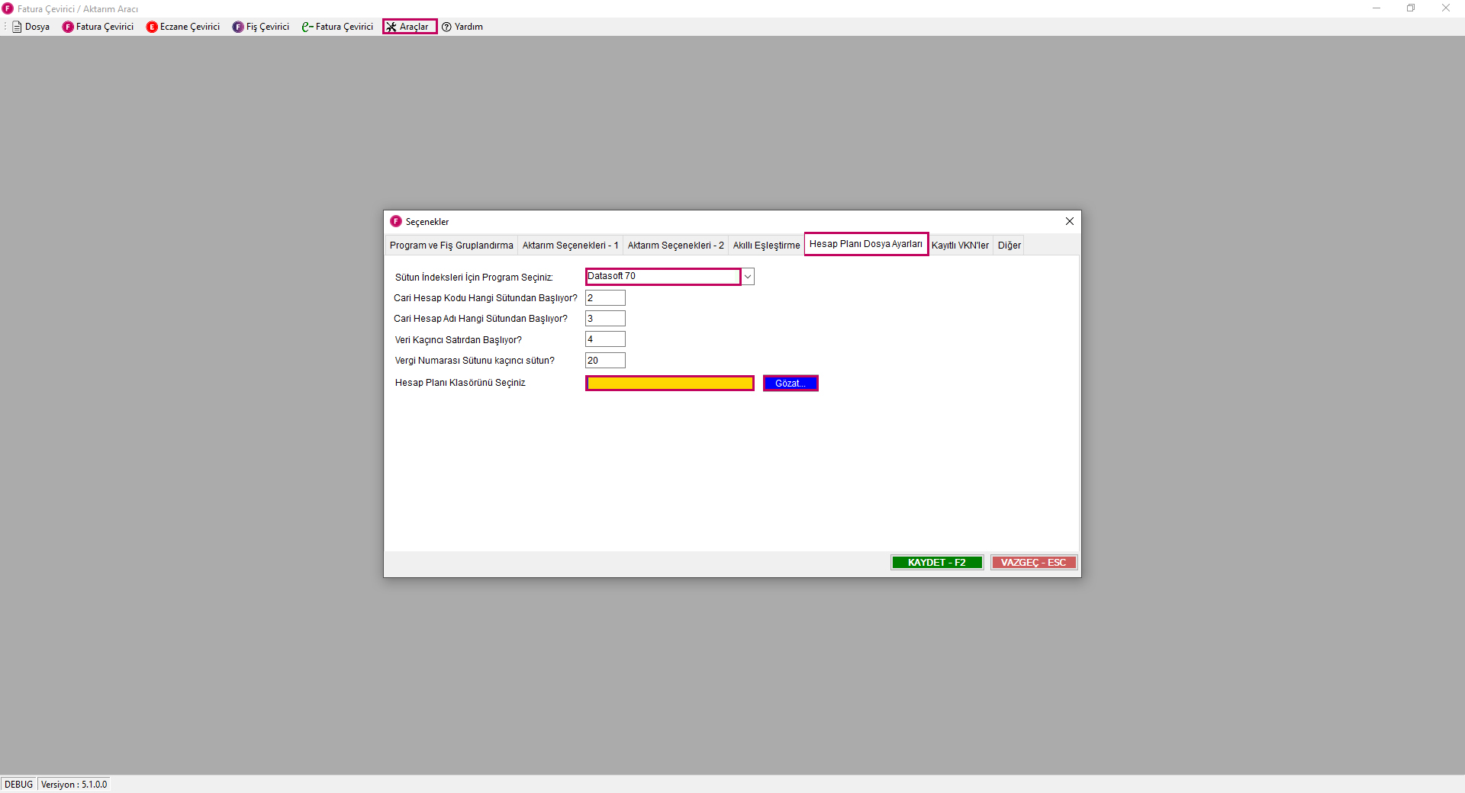1465x793 pixels.
Task: Open the Kayıtlı VKN'ler tab
Action: [x=959, y=246]
